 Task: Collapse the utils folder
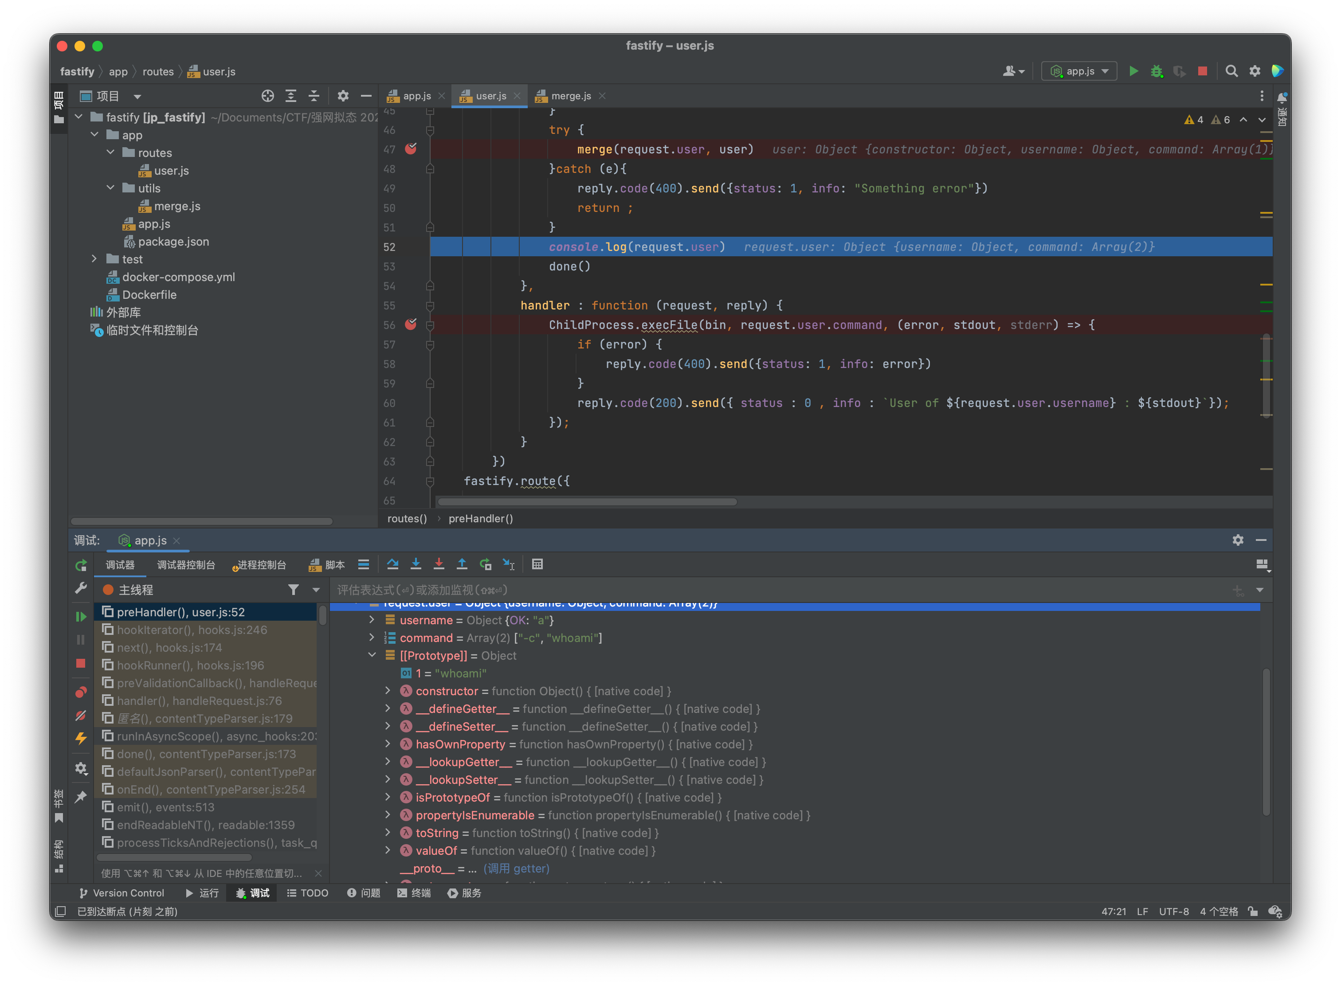[x=110, y=188]
